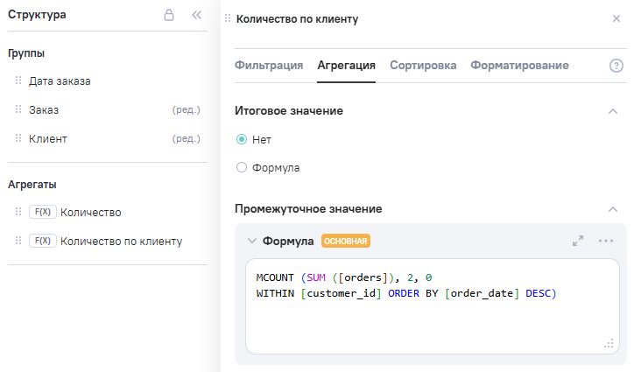Image resolution: width=634 pixels, height=372 pixels.
Task: Switch to the Фильтрация tab
Action: tap(269, 66)
